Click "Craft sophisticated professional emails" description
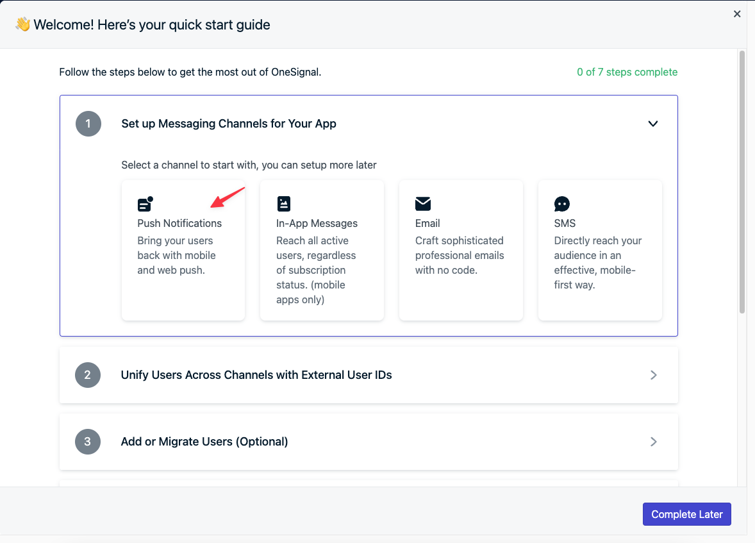The width and height of the screenshot is (755, 543). coord(460,255)
